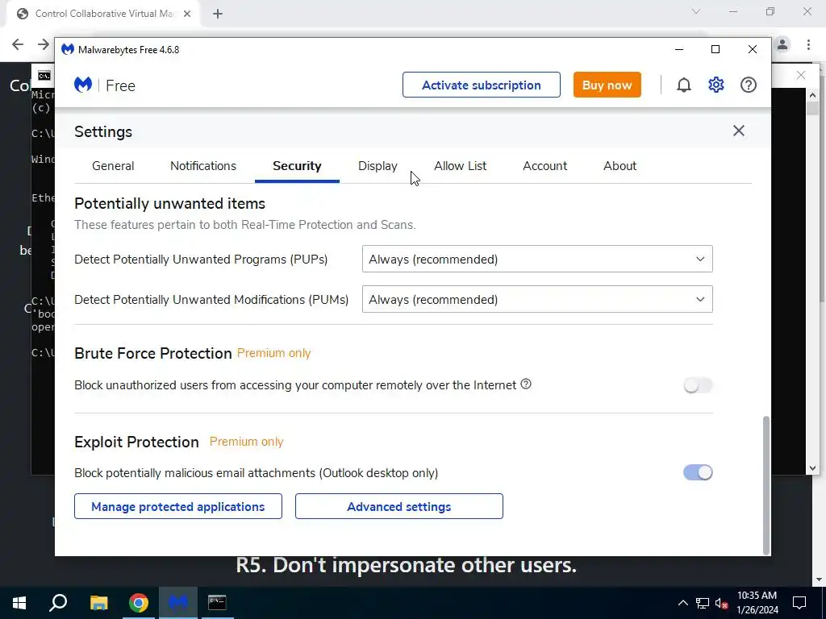
Task: Open the About tab
Action: (620, 166)
